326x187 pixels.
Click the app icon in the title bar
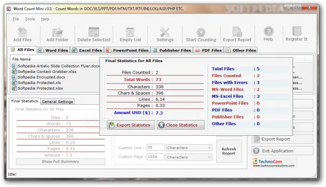(9, 9)
